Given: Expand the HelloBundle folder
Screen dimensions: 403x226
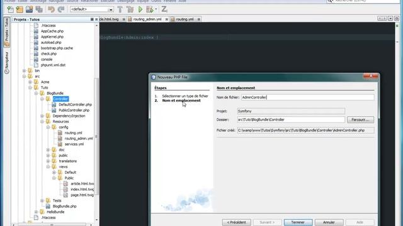Looking at the screenshot, I should coord(37,212).
